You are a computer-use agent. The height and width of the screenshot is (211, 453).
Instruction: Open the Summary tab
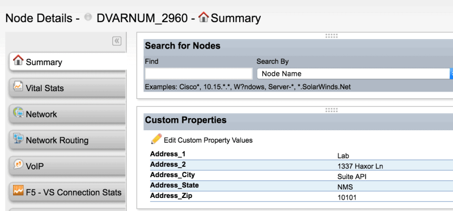click(67, 62)
